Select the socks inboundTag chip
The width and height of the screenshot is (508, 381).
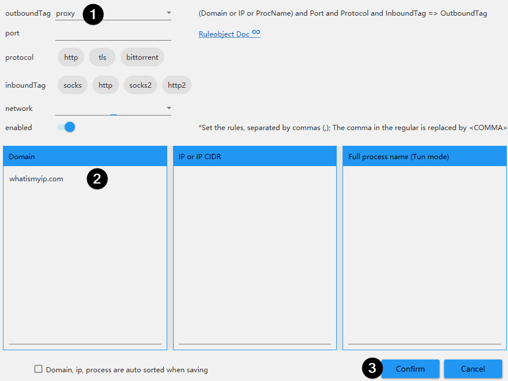click(x=73, y=85)
